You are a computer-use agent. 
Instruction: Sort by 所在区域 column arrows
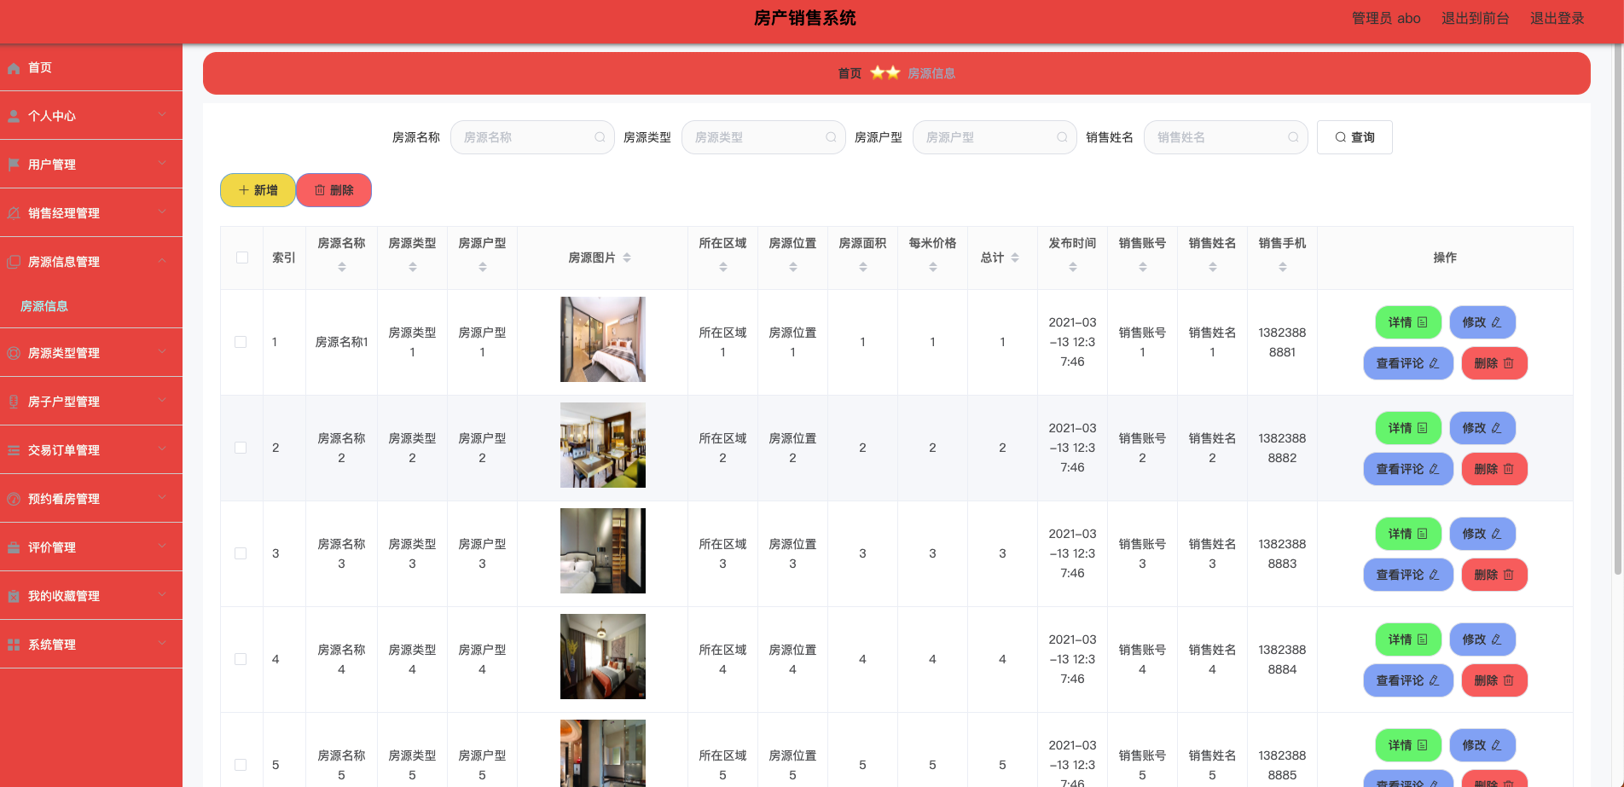click(723, 267)
